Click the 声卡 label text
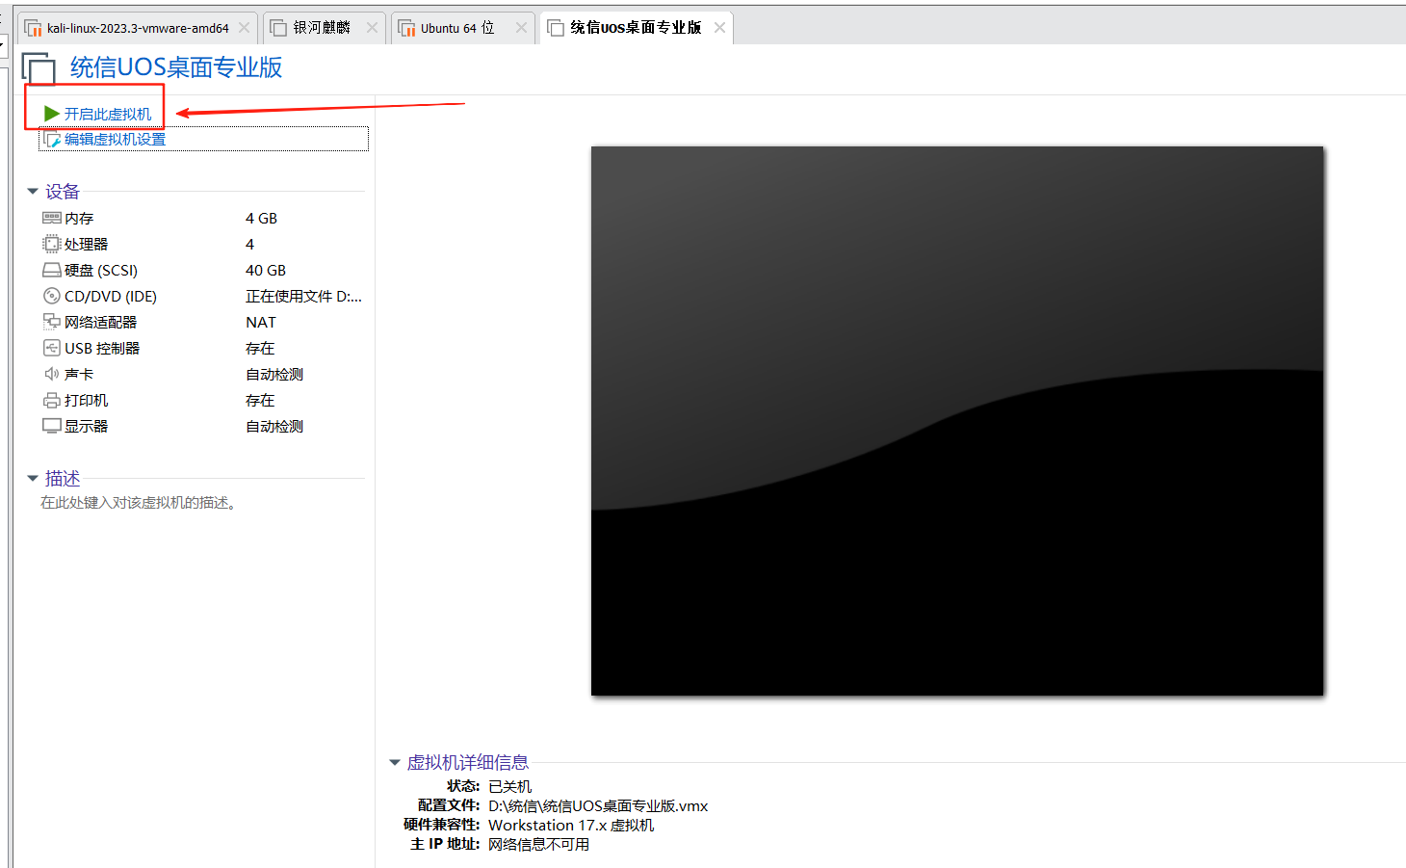Viewport: 1406px width, 868px height. click(x=79, y=375)
